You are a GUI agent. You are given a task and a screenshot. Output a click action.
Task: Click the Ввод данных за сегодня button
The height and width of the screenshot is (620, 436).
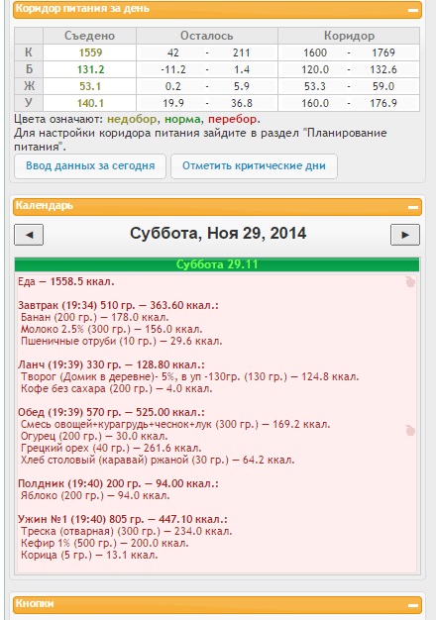click(90, 166)
